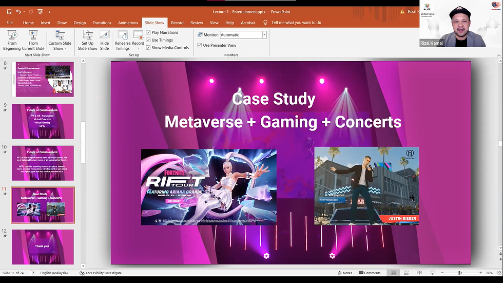Switch to the Review tab
The width and height of the screenshot is (503, 283).
coord(197,23)
